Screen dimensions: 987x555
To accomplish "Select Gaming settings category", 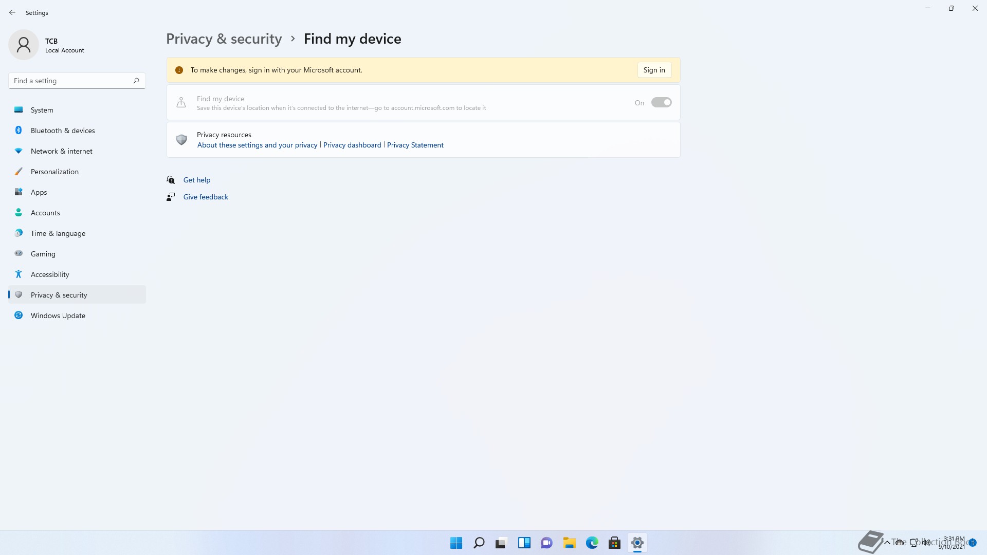I will [x=77, y=253].
